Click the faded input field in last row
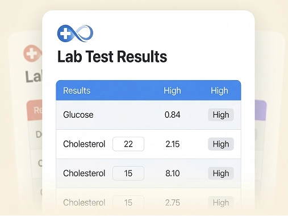 pyautogui.click(x=128, y=202)
